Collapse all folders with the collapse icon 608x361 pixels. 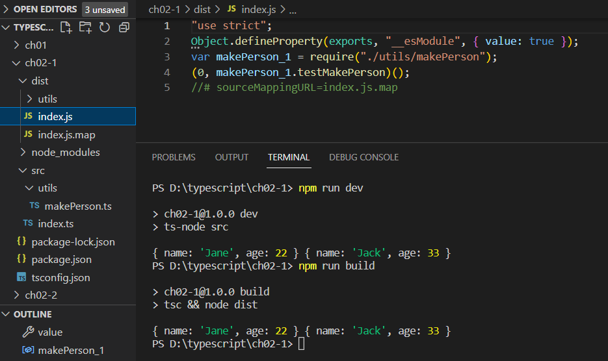click(124, 27)
